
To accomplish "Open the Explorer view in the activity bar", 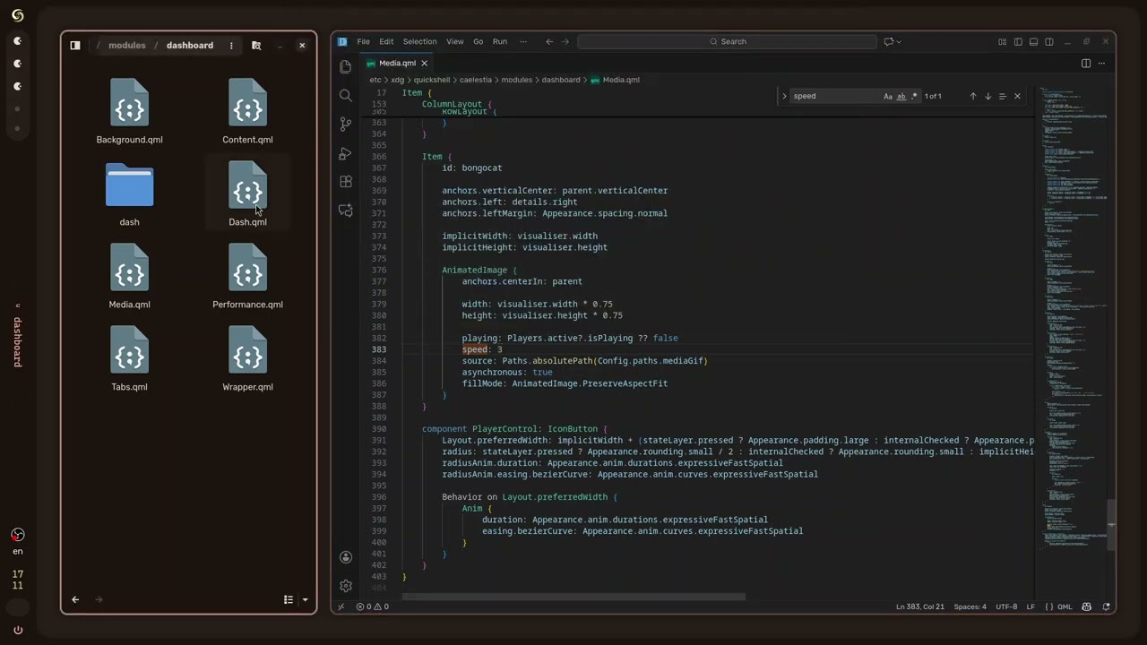I will coord(346,67).
